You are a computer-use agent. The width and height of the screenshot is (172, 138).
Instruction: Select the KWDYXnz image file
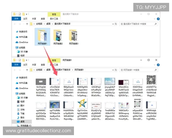(137, 87)
